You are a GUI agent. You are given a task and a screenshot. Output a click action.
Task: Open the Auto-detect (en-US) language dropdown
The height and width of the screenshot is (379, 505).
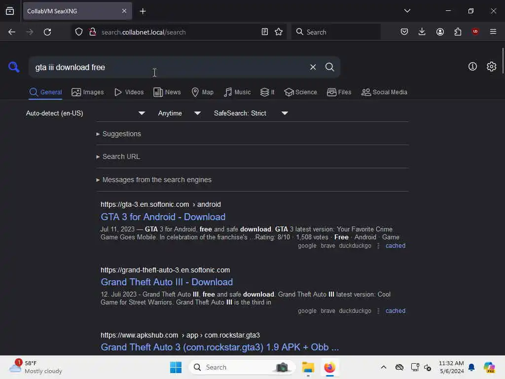(x=85, y=113)
